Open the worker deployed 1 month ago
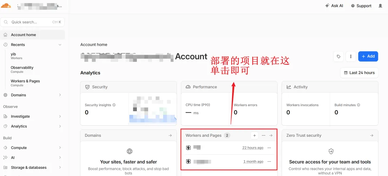 (x=202, y=162)
